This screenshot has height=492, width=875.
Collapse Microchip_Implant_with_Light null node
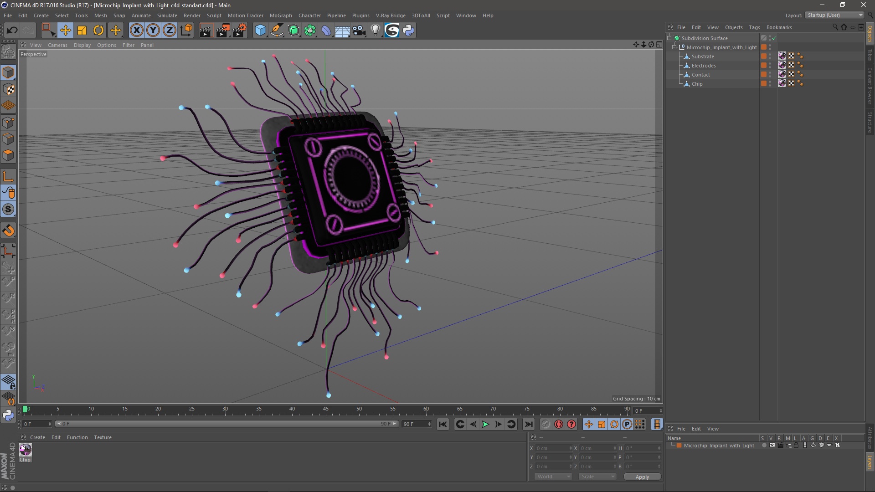pyautogui.click(x=674, y=47)
